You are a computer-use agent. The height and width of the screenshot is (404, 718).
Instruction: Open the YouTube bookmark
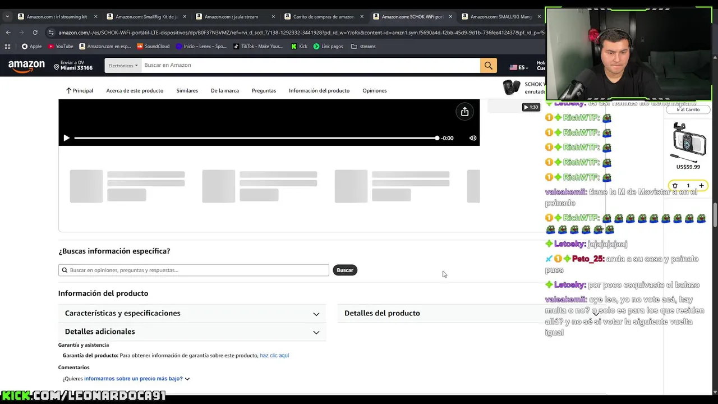tap(61, 47)
